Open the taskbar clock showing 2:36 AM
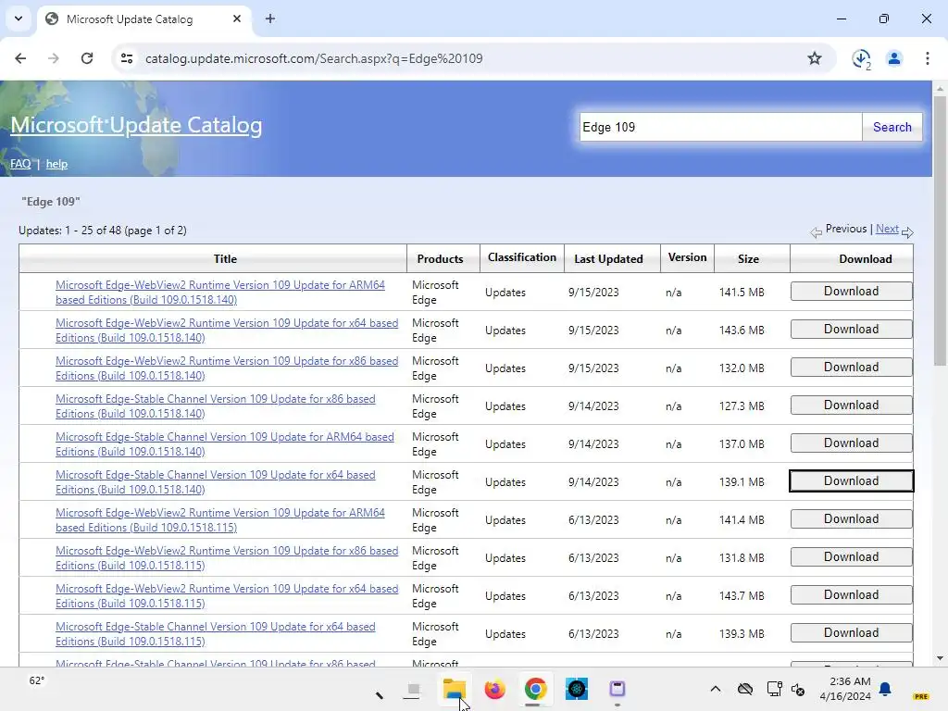Viewport: 948px width, 711px height. click(x=844, y=689)
